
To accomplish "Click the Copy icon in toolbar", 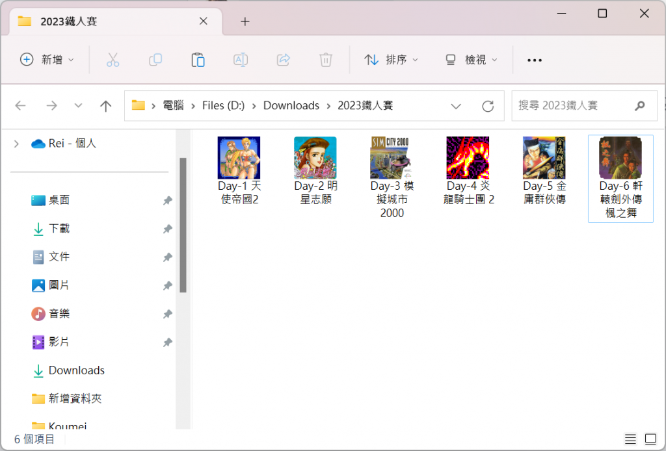I will (155, 60).
